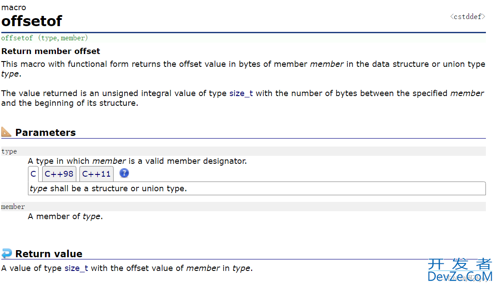Click the Parameters section ruler icon
This screenshot has height=286, width=497.
point(6,132)
